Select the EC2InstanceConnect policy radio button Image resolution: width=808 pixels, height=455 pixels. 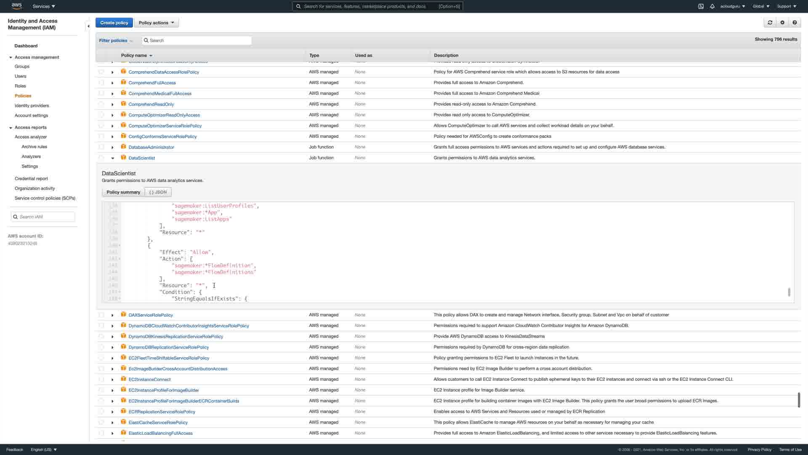pyautogui.click(x=101, y=379)
